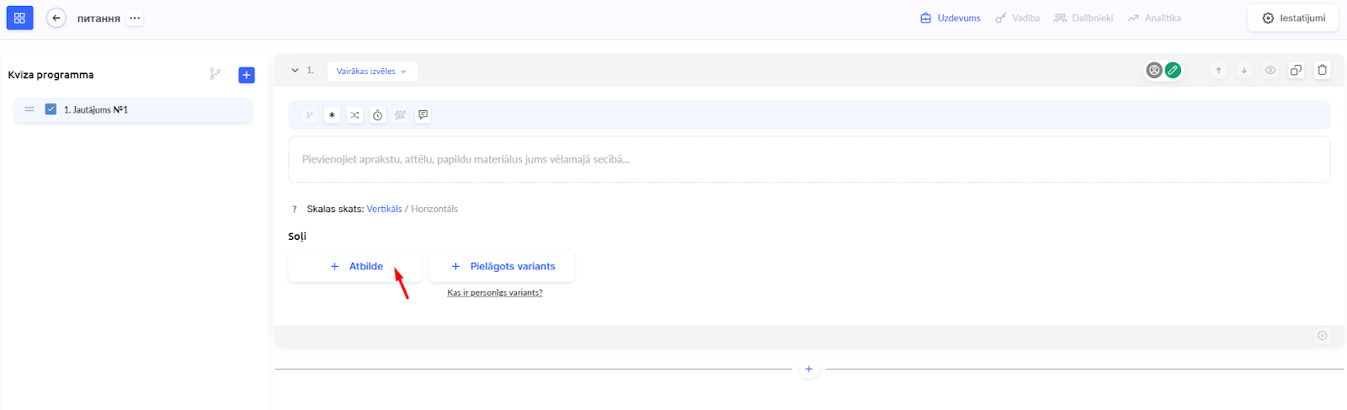Toggle the Jautājums №1 checkbox
The image size is (1347, 410).
pos(51,109)
